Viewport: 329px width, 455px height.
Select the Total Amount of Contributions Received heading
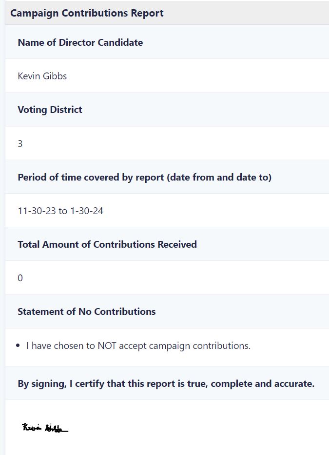pos(107,244)
